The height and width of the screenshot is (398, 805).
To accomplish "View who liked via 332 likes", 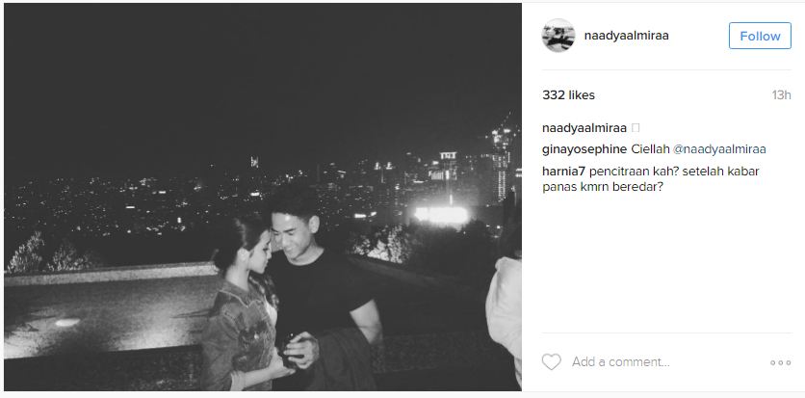I will 568,95.
